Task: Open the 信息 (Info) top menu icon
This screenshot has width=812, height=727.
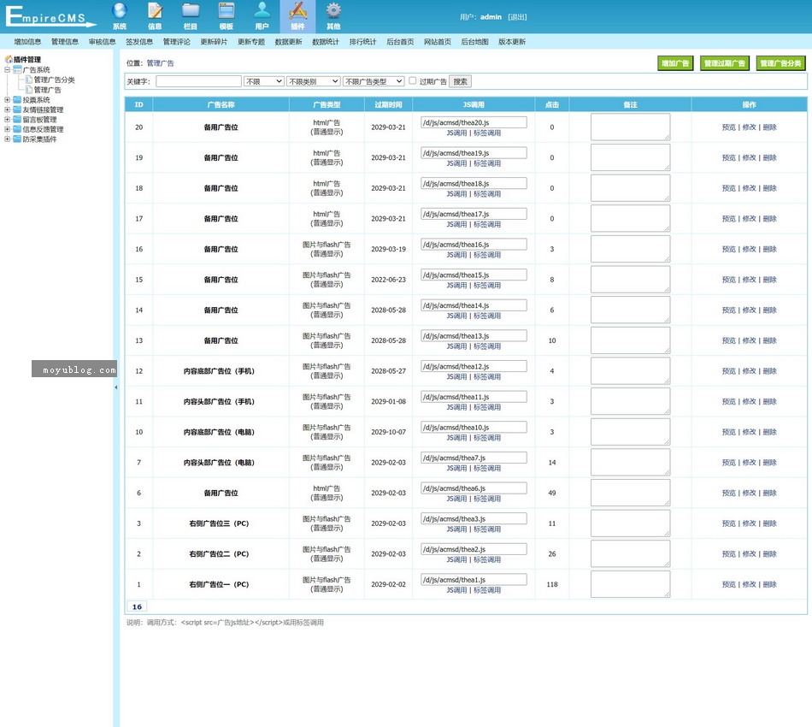Action: coord(155,16)
